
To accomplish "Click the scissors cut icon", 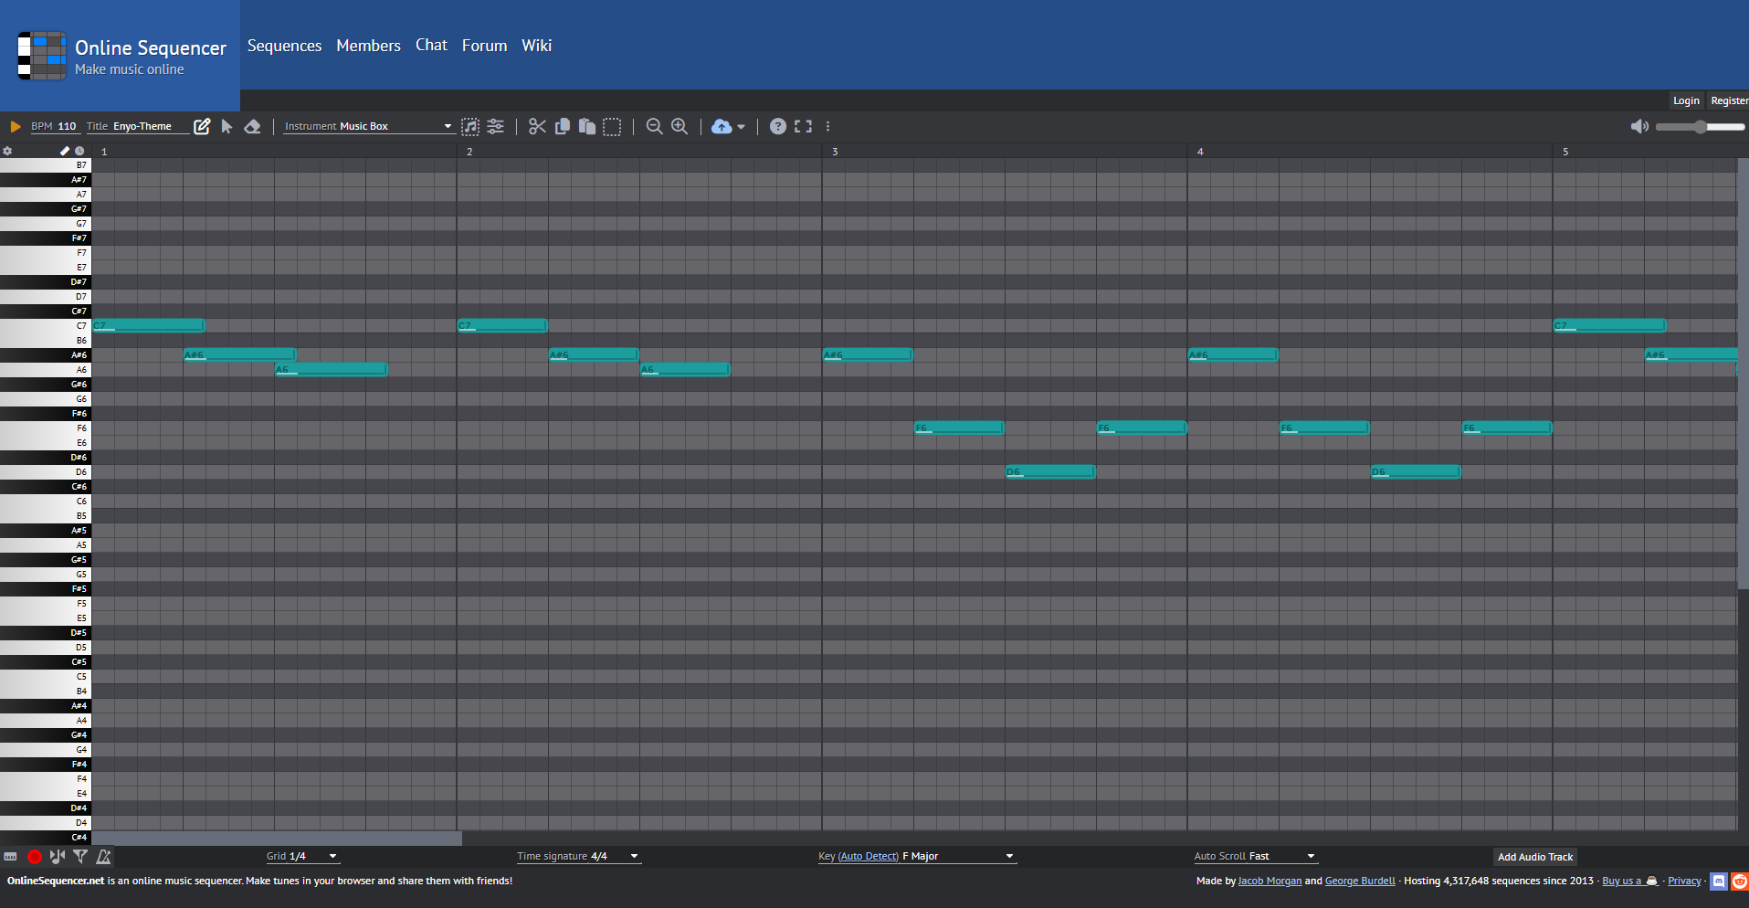I will point(537,126).
